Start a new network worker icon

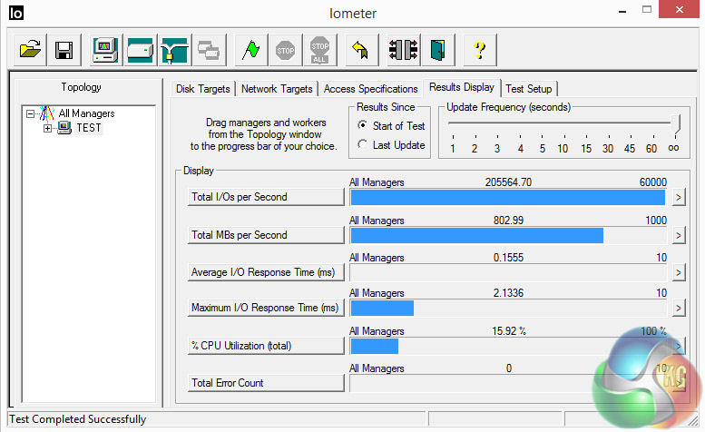pos(174,50)
